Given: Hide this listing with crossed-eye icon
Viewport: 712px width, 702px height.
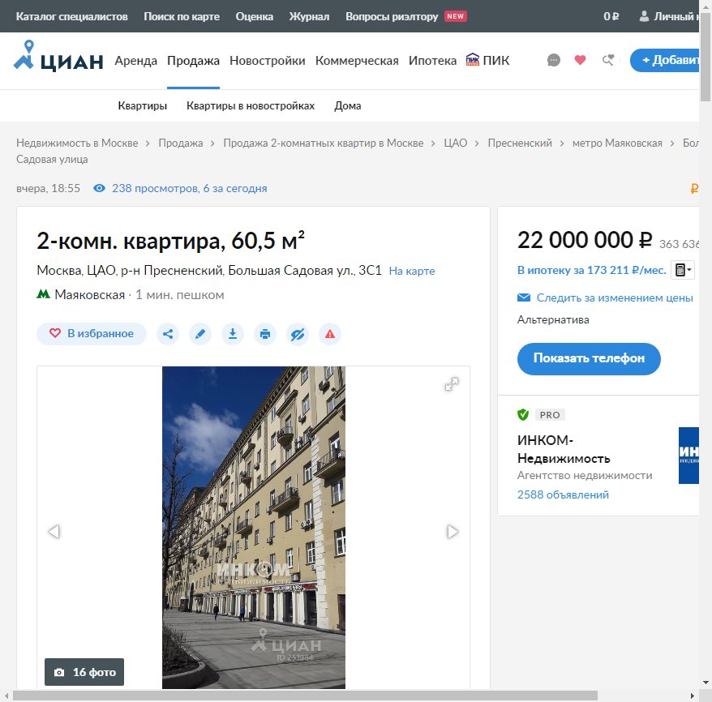Looking at the screenshot, I should coord(298,334).
